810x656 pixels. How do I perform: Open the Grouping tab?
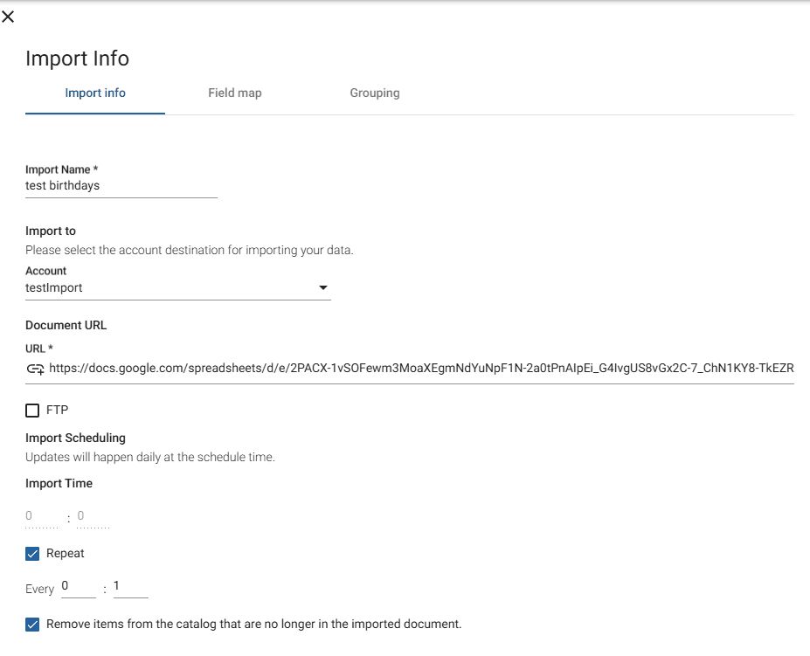374,93
